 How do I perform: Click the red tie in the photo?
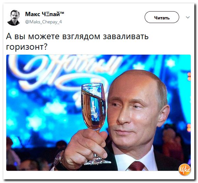(137, 166)
